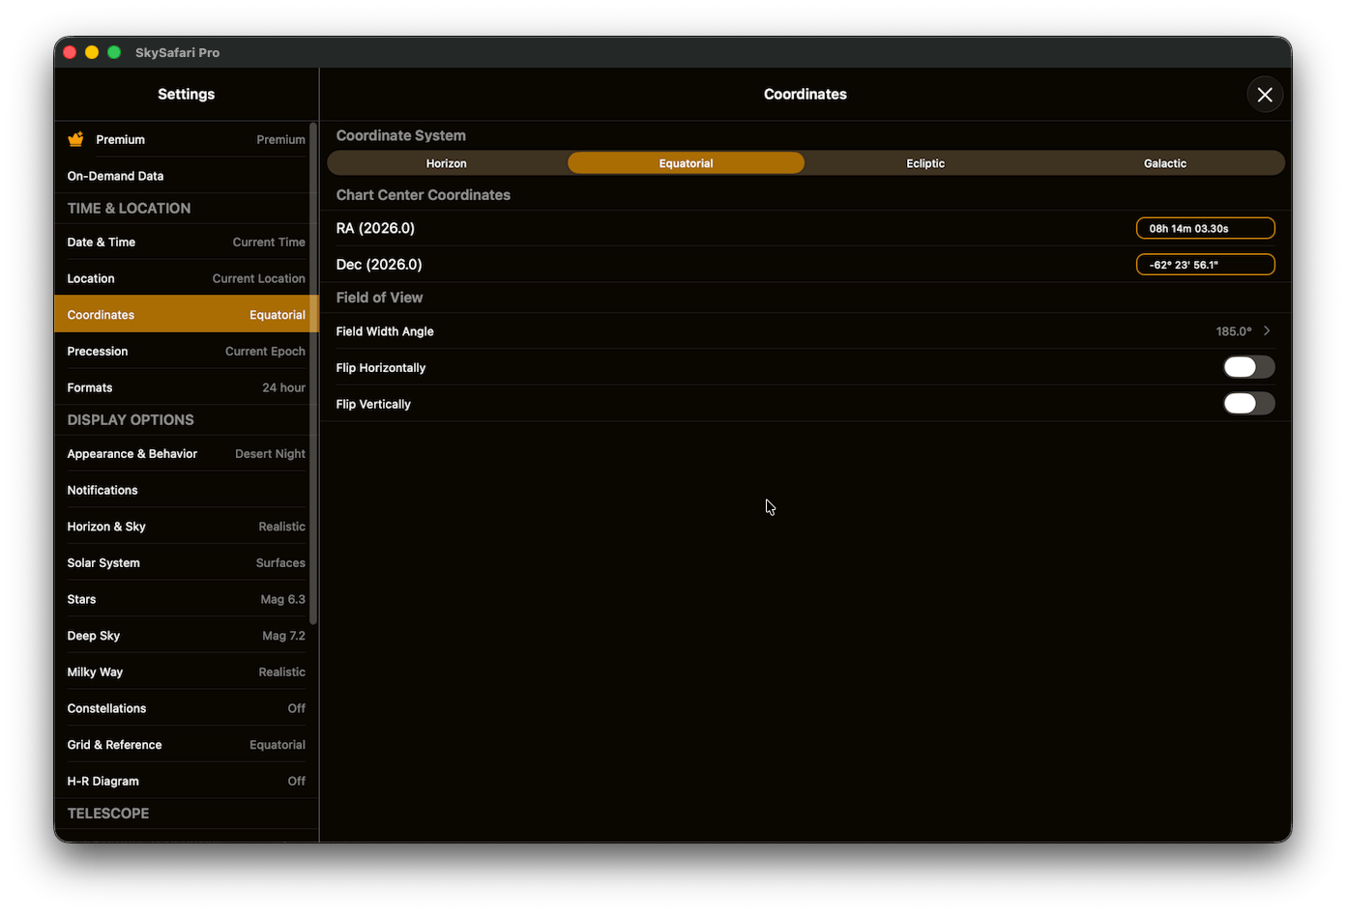Screen dimensions: 1346x914
Task: Click the macOS yellow minimize button
Action: (92, 52)
